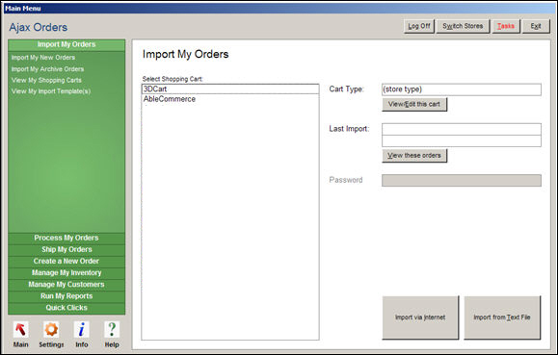Open the Settings gear icon
Viewport: 558px width, 355px height.
[x=51, y=329]
